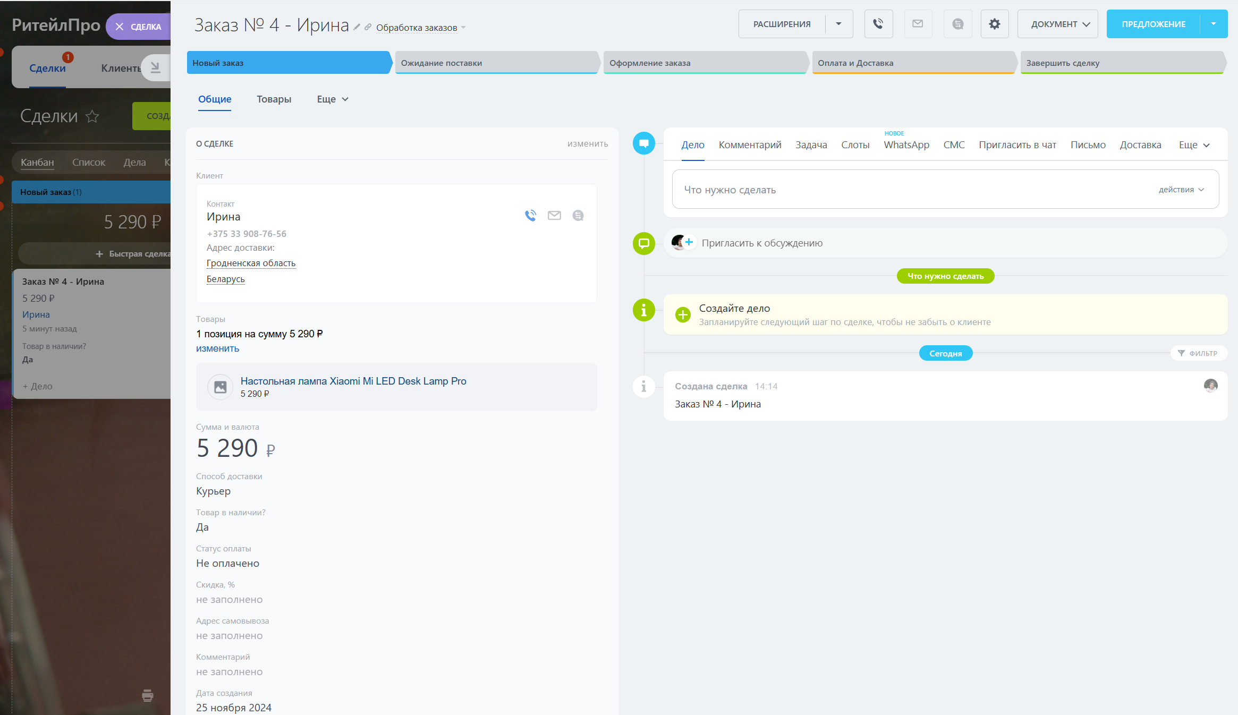
Task: Click the ПРЕДЛОЖЕНИЕ button
Action: [x=1153, y=24]
